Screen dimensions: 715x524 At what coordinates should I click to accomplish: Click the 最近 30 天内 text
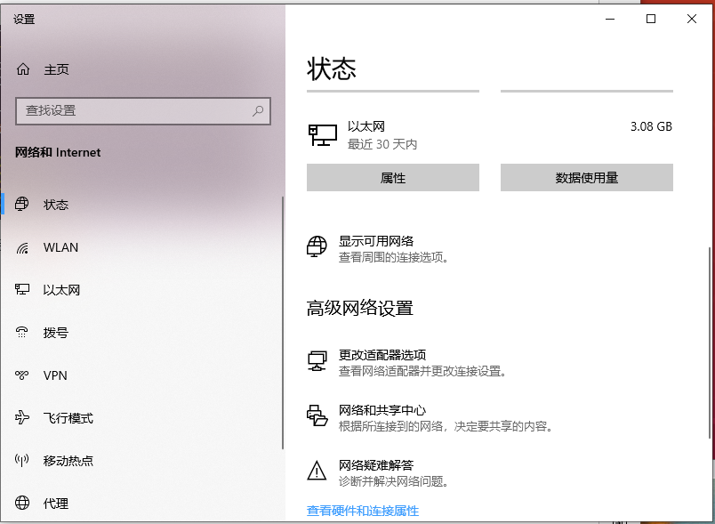coord(382,144)
